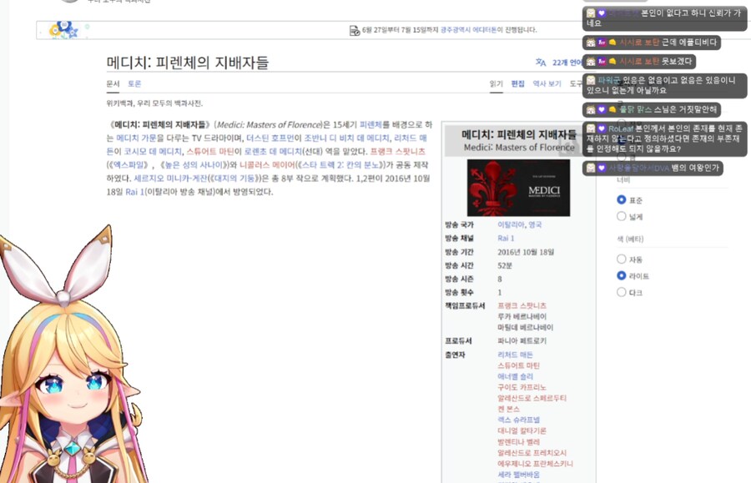This screenshot has width=751, height=483.
Task: Open the 코시모 데 메디치 link
Action: [x=153, y=152]
